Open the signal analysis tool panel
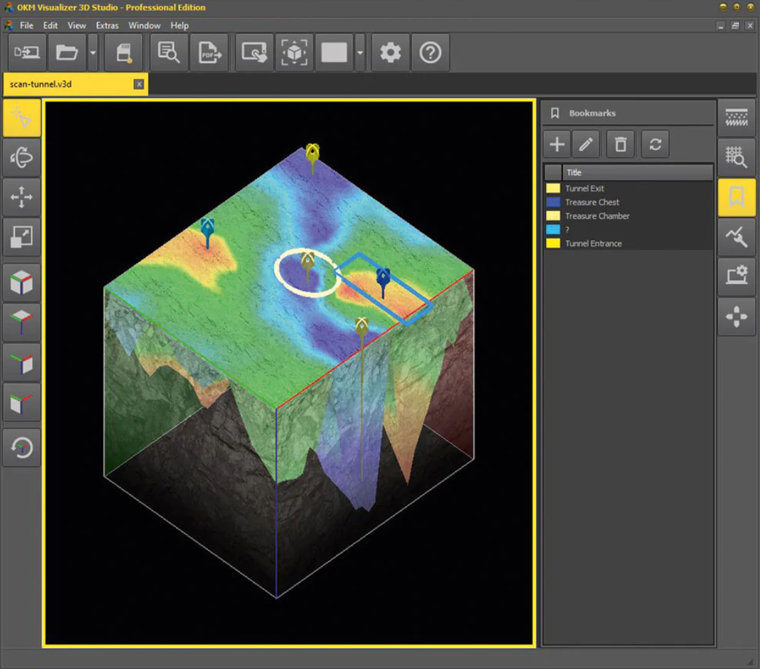The height and width of the screenshot is (669, 760). [736, 236]
